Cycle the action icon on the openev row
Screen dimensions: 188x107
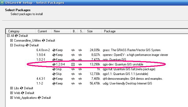[x=54, y=55]
